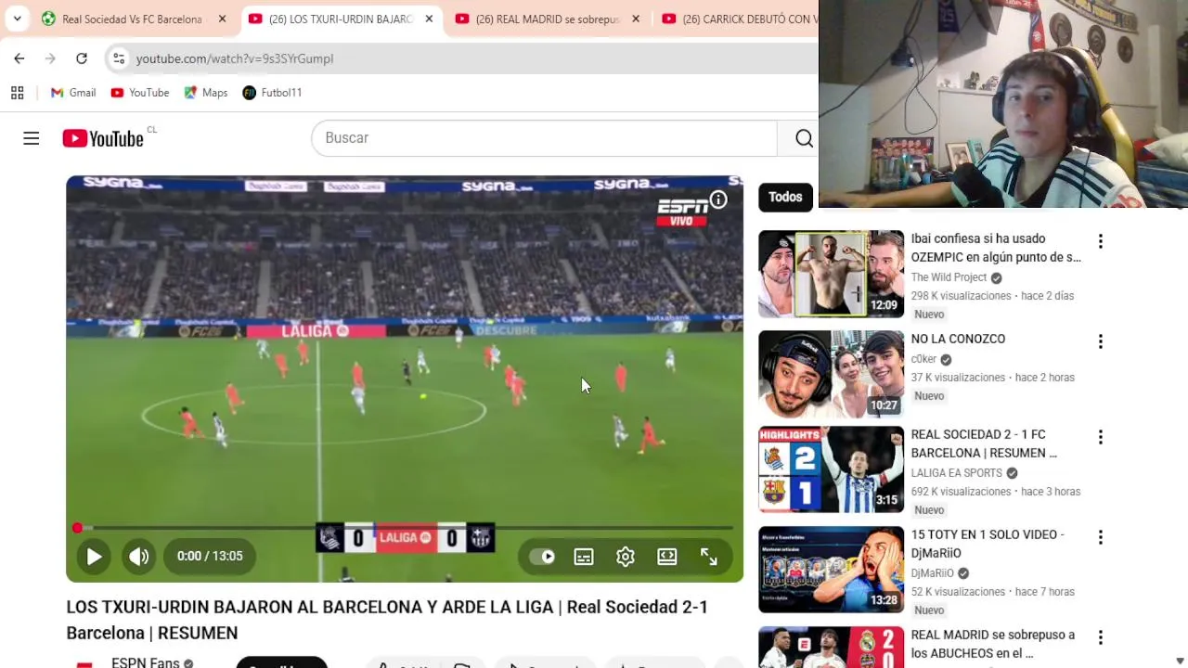Open the browser tab search dropdown
Screen dimensions: 1188x668
point(17,19)
